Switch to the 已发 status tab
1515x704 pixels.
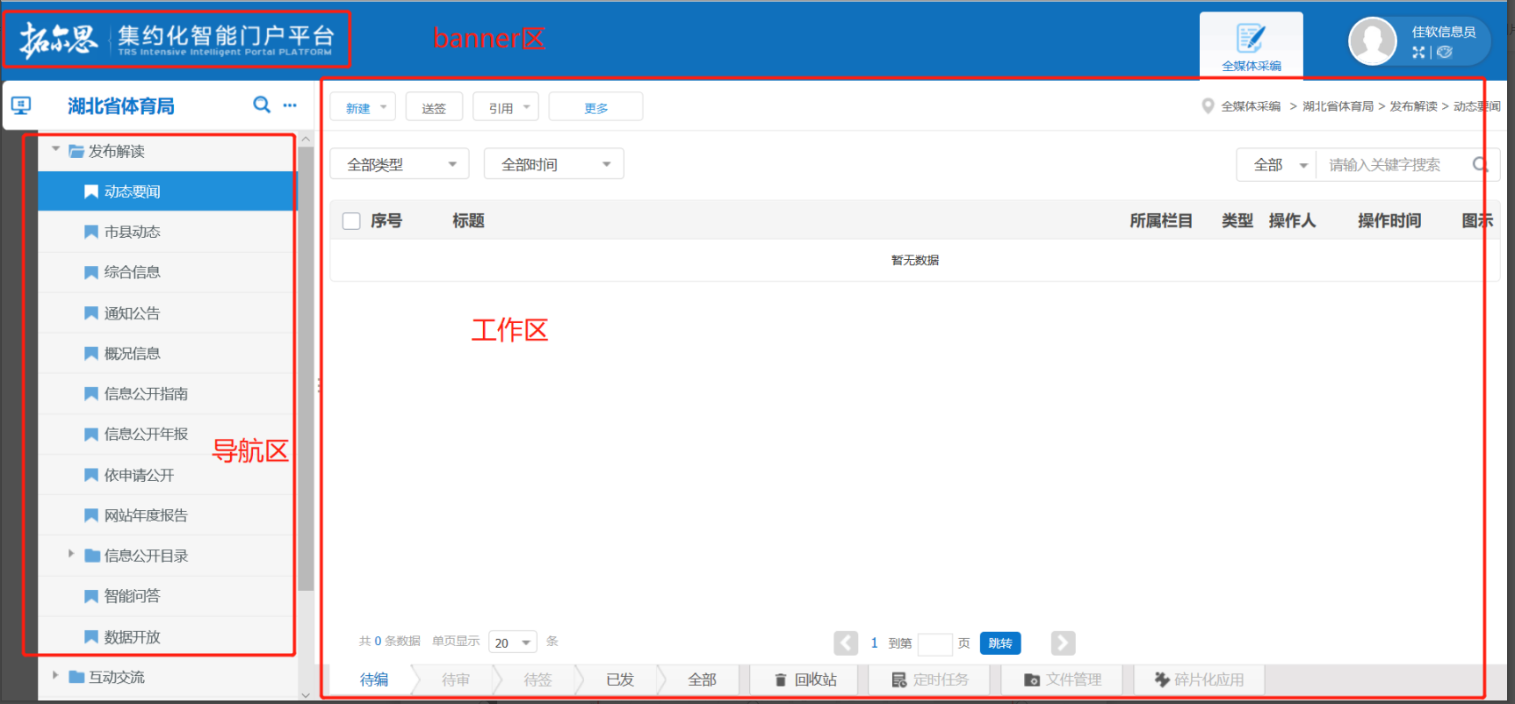pos(620,679)
